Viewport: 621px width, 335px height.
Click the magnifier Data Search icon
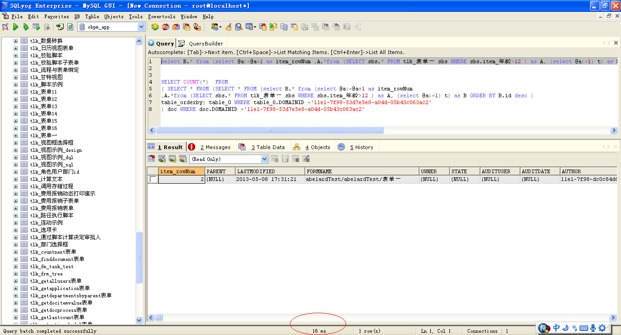[239, 27]
